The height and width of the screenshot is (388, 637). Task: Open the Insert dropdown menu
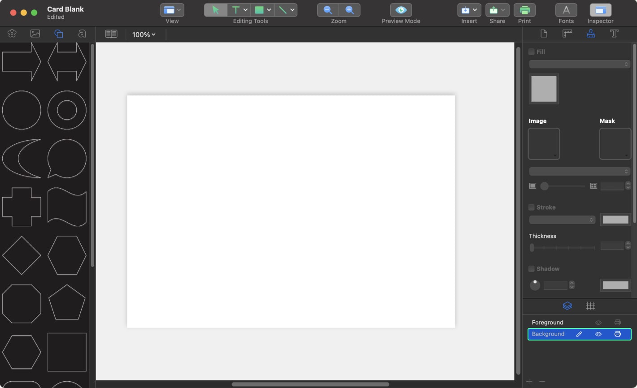pos(469,10)
